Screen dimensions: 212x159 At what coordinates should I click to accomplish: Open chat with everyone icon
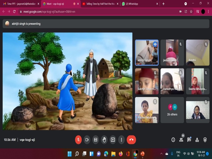click(189, 140)
